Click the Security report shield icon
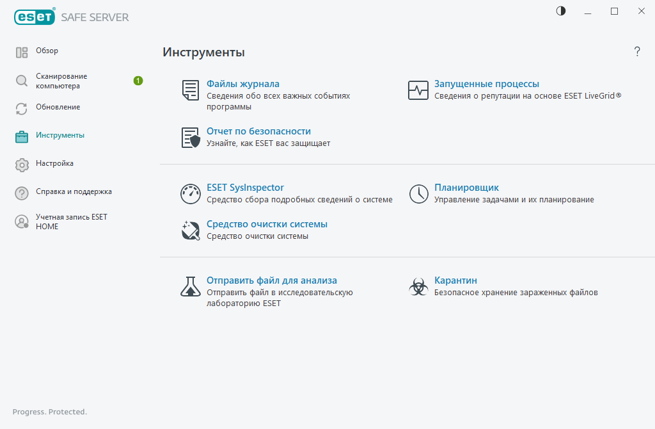 click(190, 138)
